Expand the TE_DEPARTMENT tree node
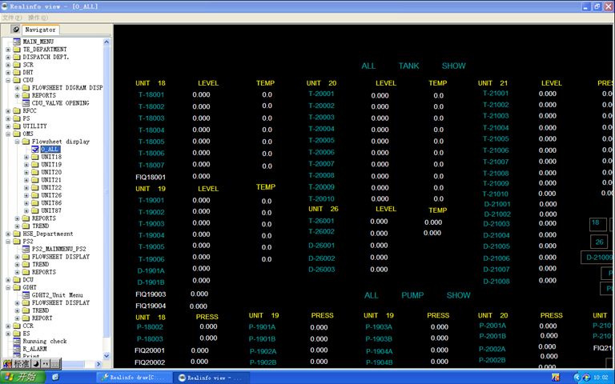 (x=8, y=50)
